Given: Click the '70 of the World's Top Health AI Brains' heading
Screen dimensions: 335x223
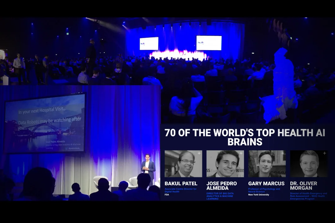Looking at the screenshot, I should (245, 137).
